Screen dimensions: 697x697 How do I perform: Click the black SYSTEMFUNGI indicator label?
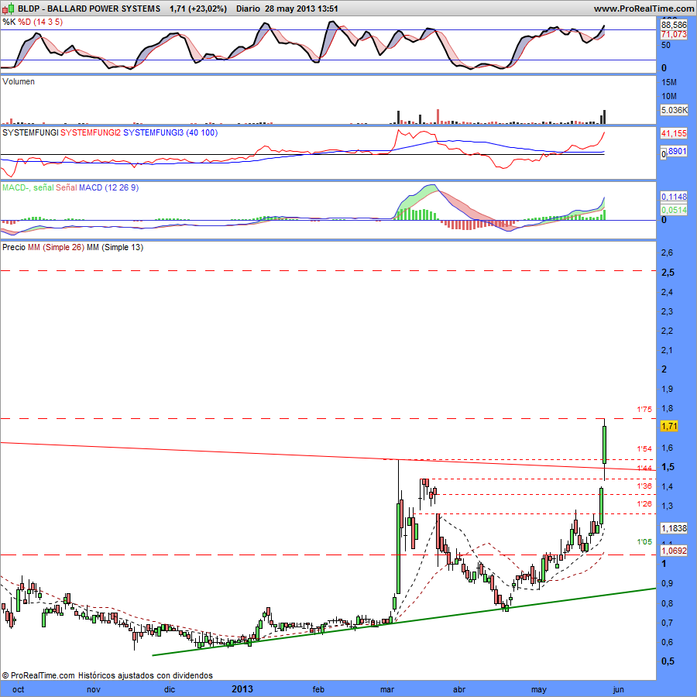[x=30, y=132]
